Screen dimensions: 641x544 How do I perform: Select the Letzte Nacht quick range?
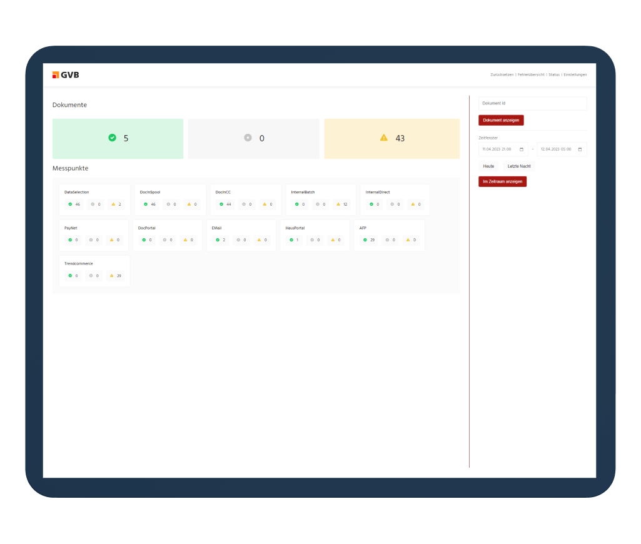(519, 166)
